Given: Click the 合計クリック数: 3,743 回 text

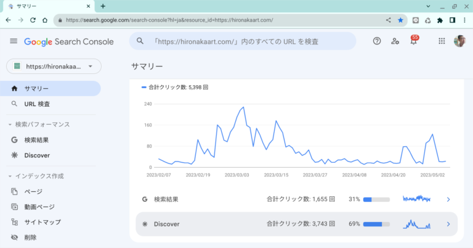Looking at the screenshot, I should click(301, 224).
